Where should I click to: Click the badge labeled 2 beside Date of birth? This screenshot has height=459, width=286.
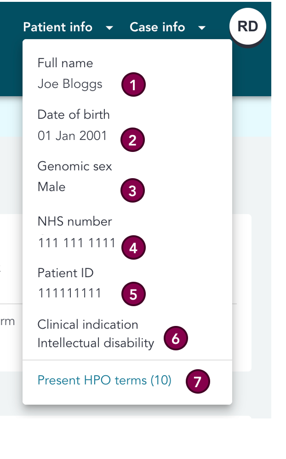tap(132, 140)
